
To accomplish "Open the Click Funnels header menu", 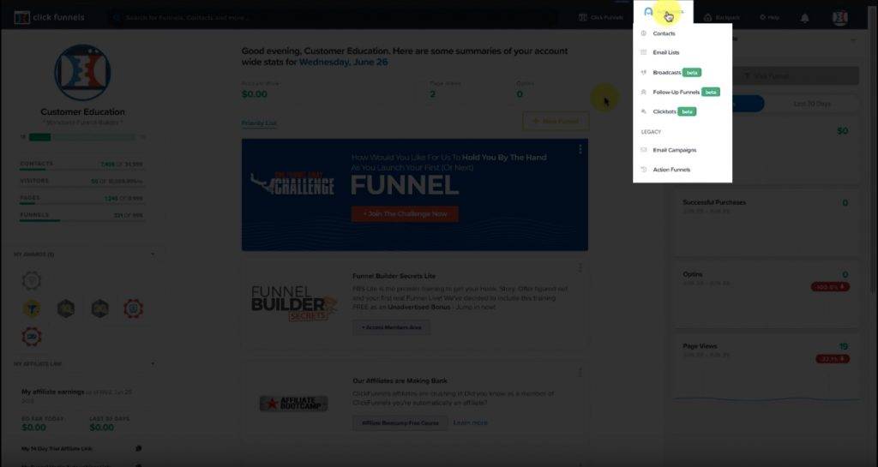I will coord(601,17).
